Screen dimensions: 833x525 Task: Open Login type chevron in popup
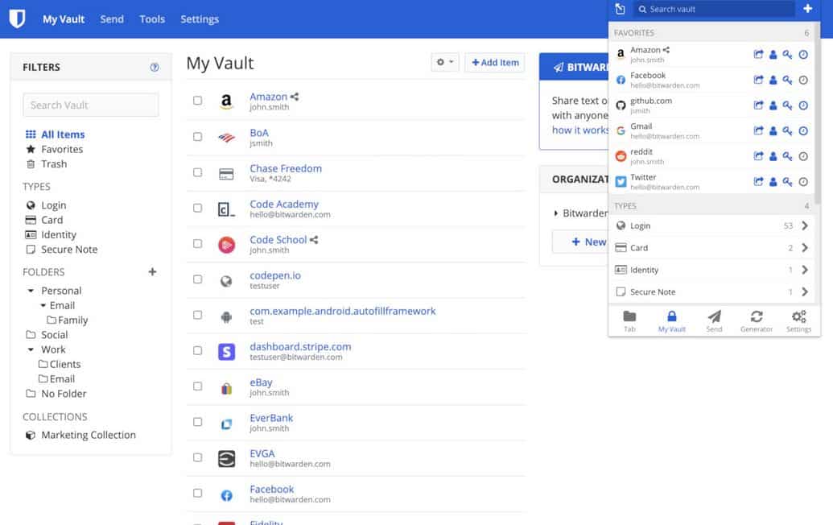[x=805, y=225]
